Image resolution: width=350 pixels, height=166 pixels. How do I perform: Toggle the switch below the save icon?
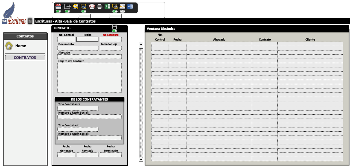coord(115,31)
